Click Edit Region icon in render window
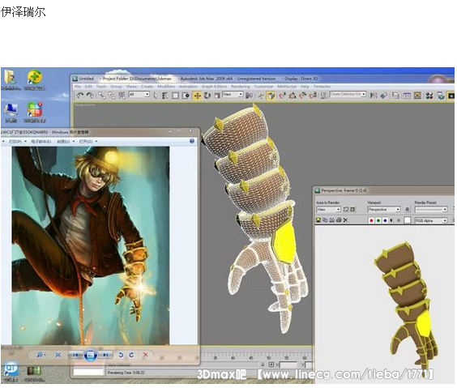 click(346, 210)
